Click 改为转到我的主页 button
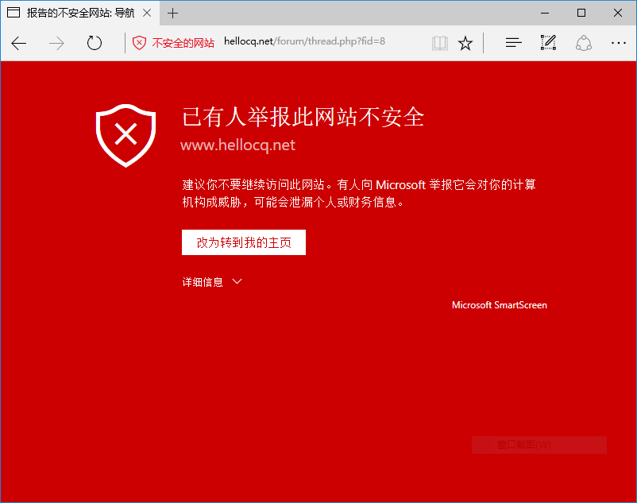 pos(244,242)
